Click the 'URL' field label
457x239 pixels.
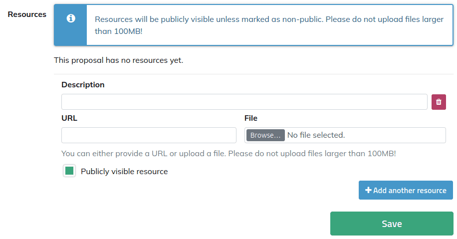pyautogui.click(x=69, y=118)
